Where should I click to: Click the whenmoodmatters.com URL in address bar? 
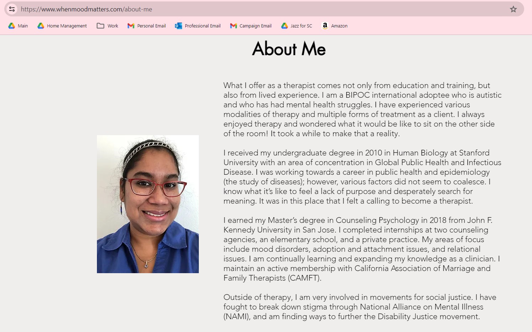pyautogui.click(x=87, y=9)
